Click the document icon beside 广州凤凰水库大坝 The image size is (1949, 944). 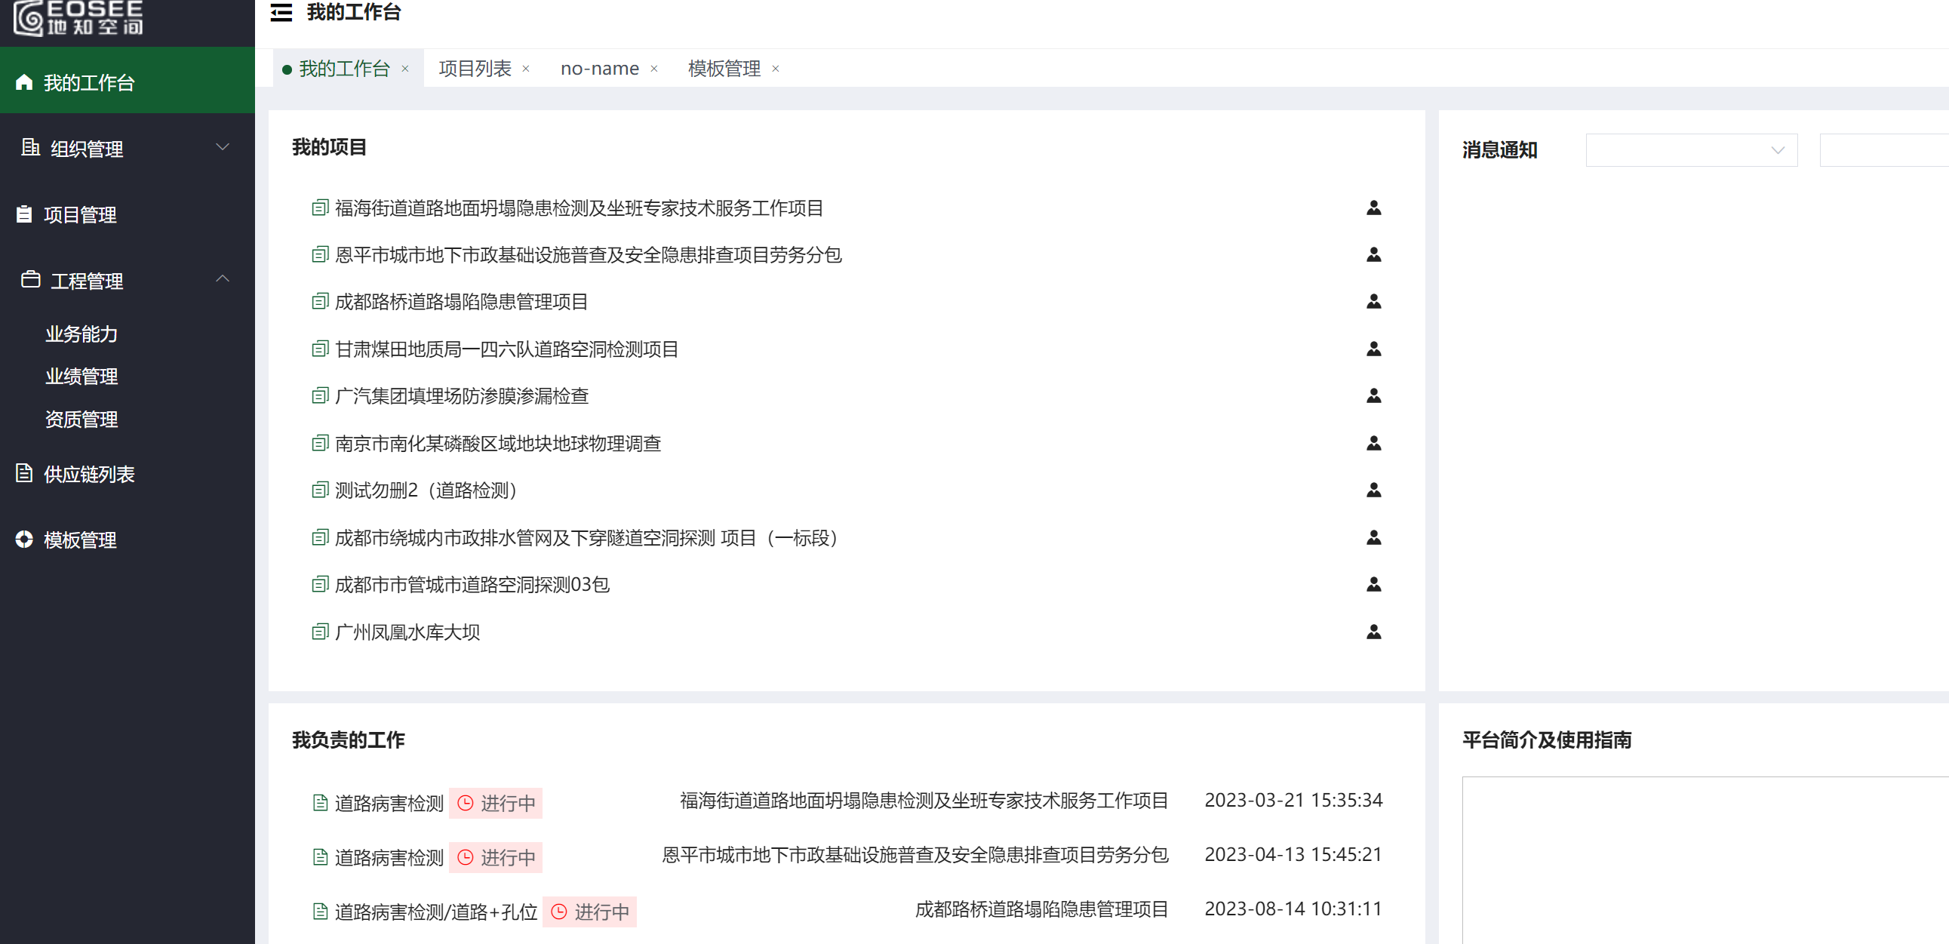pyautogui.click(x=320, y=632)
